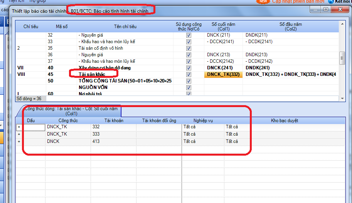Click the Tài khoản đối ứng column header
Screen dimensions: 352x203
tap(159, 121)
